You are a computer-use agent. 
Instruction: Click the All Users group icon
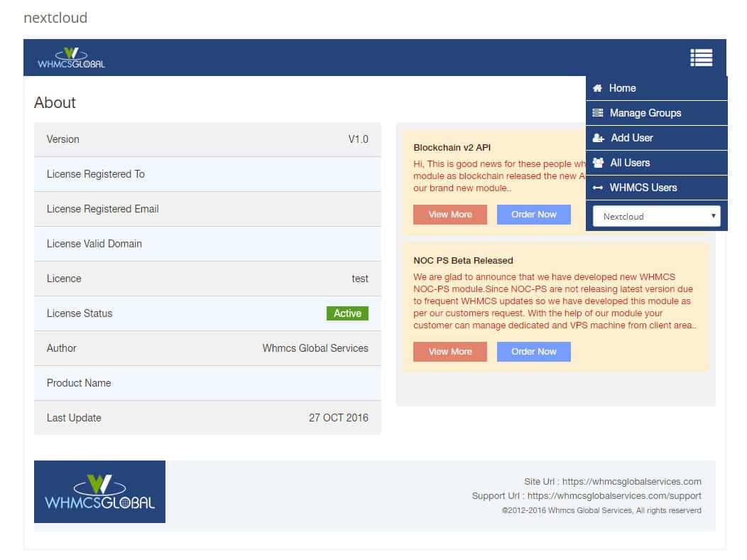tap(598, 163)
